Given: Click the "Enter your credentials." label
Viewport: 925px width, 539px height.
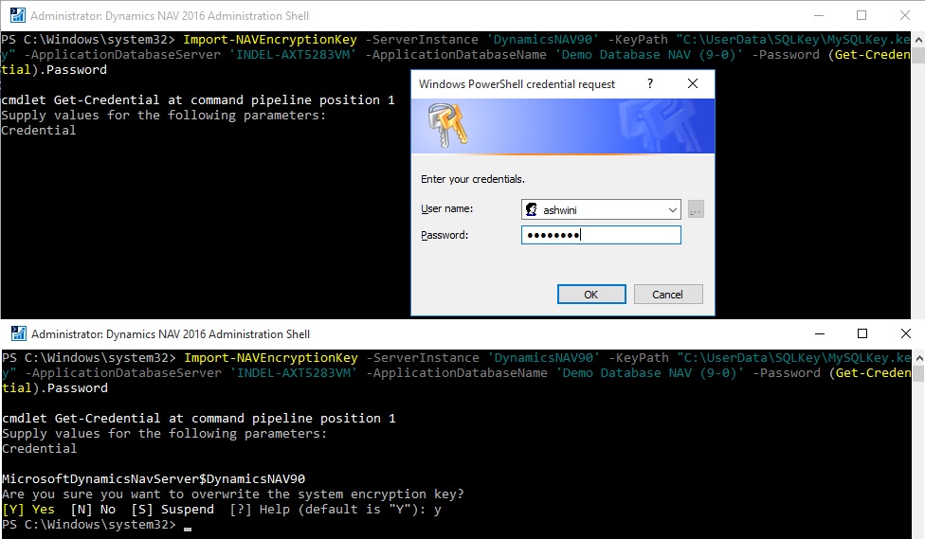Looking at the screenshot, I should click(x=473, y=179).
